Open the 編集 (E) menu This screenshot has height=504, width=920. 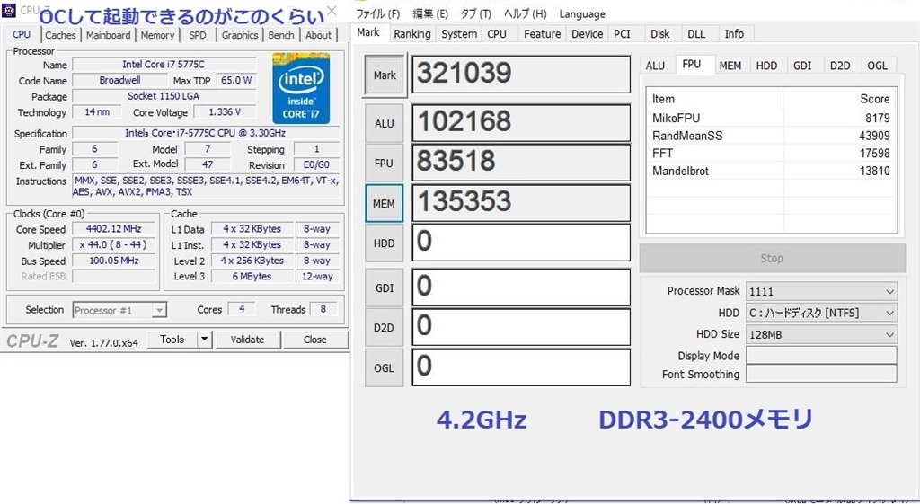[430, 13]
